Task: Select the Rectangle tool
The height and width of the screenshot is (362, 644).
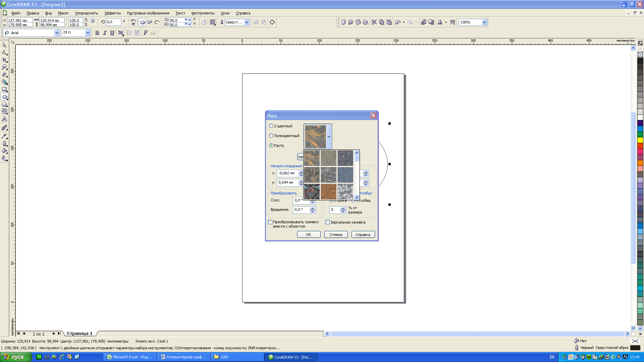Action: coord(4,89)
